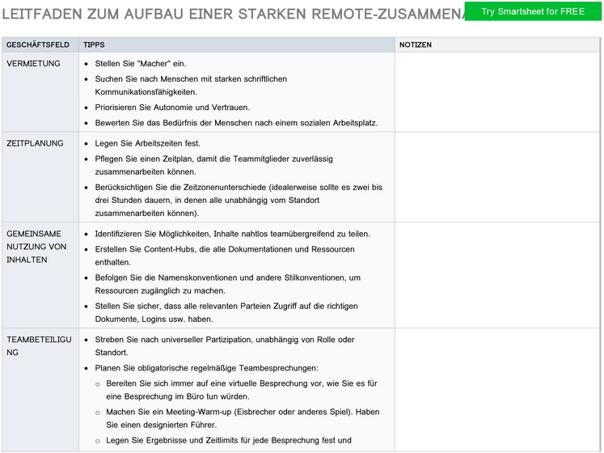This screenshot has height=453, width=604.
Task: Click tip about obligatorische regelmäßige Teambesprechungen
Action: tap(206, 368)
